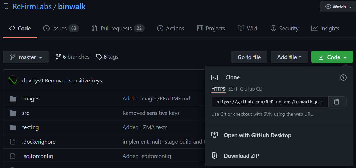Open the Projects tab

coord(211,29)
